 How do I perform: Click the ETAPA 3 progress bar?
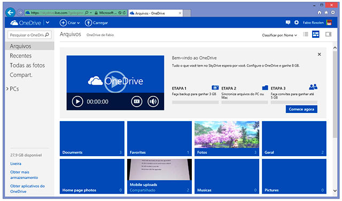point(294,102)
